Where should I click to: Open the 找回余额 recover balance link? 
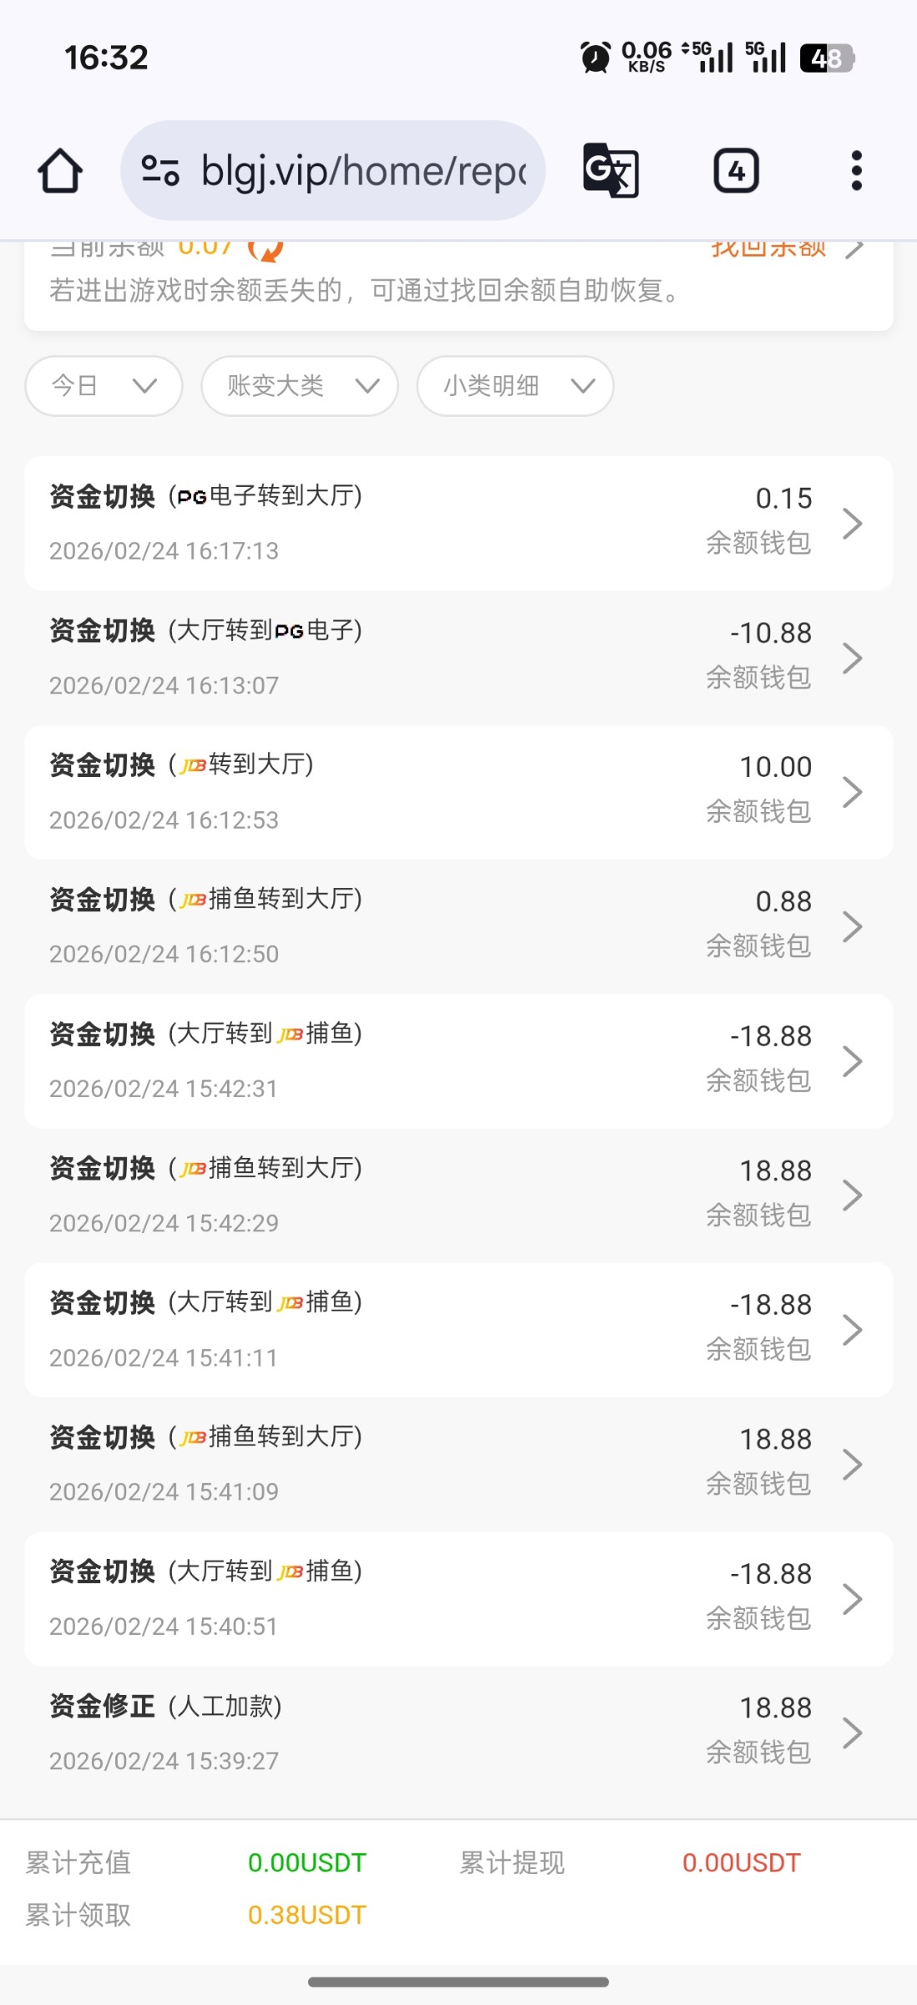point(783,248)
